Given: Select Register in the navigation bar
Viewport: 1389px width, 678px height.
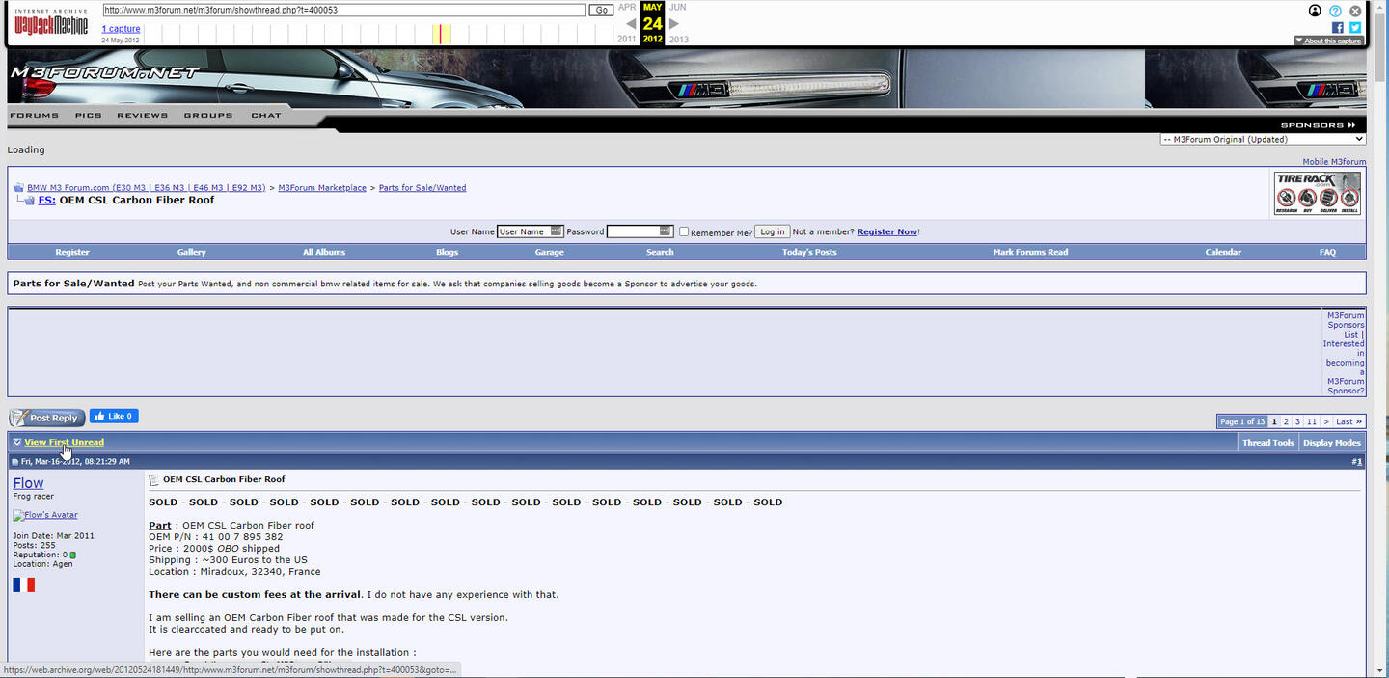Looking at the screenshot, I should [x=72, y=252].
